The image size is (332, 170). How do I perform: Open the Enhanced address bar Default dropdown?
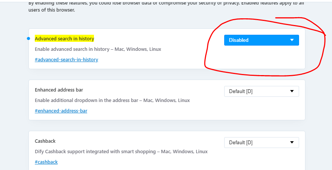coord(262,91)
